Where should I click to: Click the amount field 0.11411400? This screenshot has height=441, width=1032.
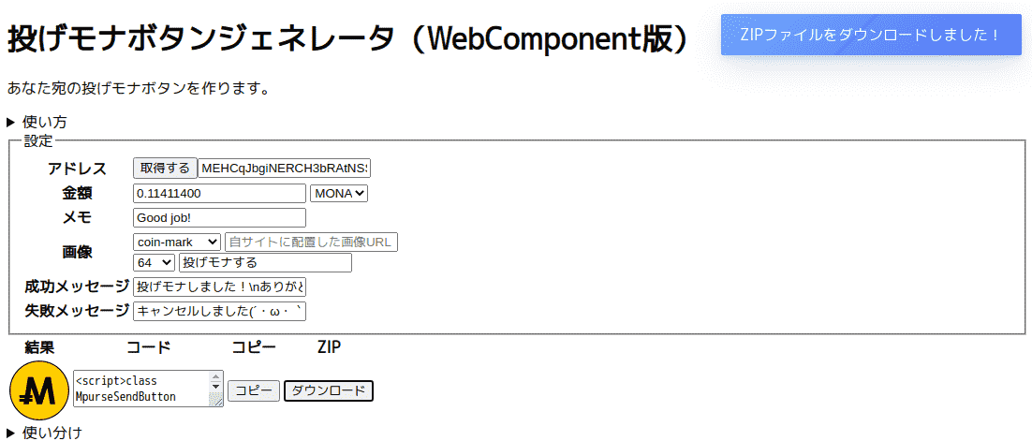click(220, 194)
